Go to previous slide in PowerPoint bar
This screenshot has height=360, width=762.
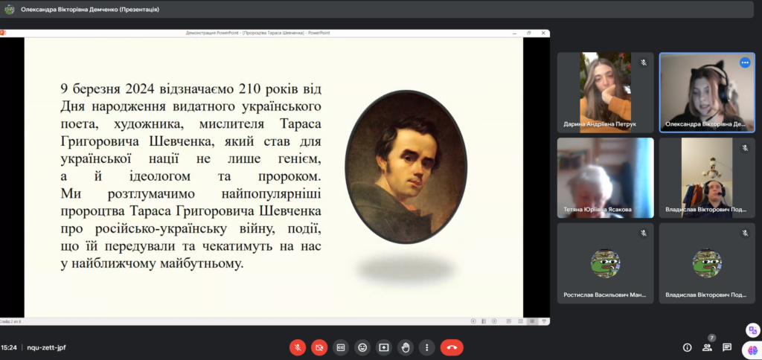pyautogui.click(x=473, y=321)
